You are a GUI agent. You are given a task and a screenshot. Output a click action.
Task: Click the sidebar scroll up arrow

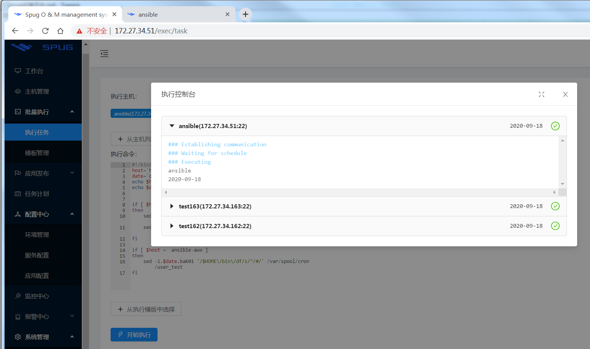[x=86, y=44]
